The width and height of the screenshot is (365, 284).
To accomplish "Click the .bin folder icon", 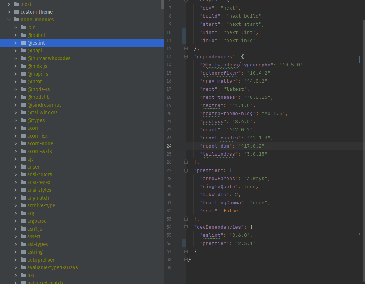I will coord(23,27).
